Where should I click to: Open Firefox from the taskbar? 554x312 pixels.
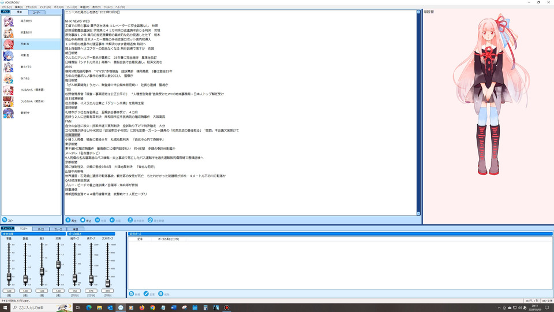tap(142, 307)
